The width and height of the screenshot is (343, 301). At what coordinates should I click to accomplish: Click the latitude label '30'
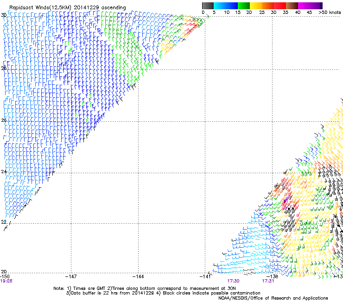click(x=4, y=15)
